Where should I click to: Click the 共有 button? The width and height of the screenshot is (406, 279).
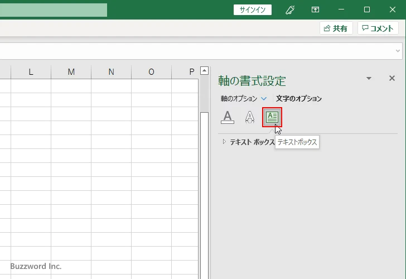[x=336, y=28]
